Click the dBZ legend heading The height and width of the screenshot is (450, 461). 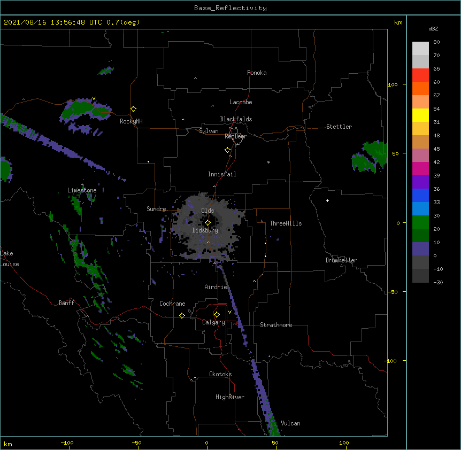pos(433,29)
